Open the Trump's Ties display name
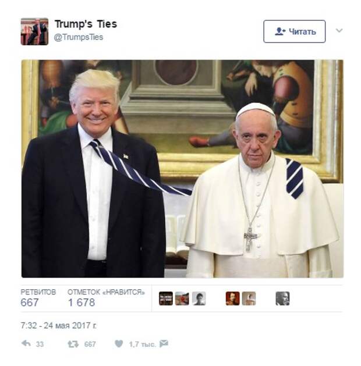 point(86,24)
